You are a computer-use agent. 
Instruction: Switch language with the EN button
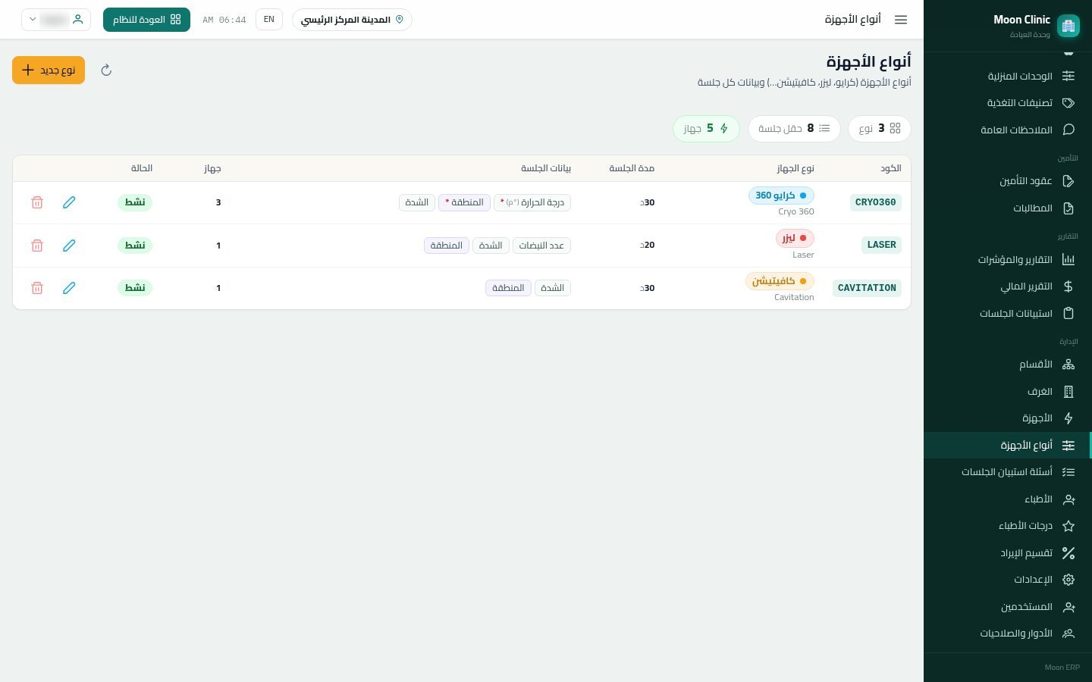[x=269, y=20]
